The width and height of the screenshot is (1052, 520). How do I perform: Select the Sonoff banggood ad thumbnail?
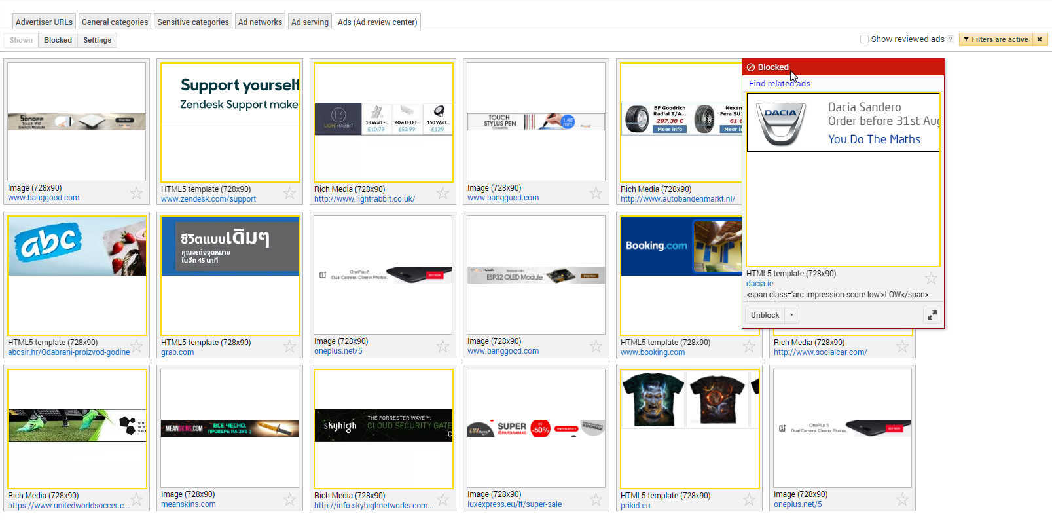(77, 122)
